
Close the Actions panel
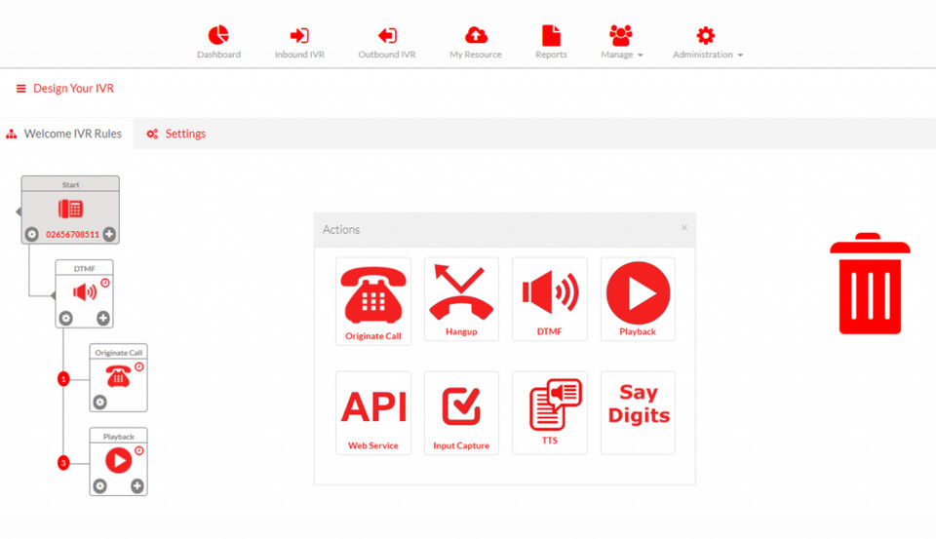tap(684, 228)
